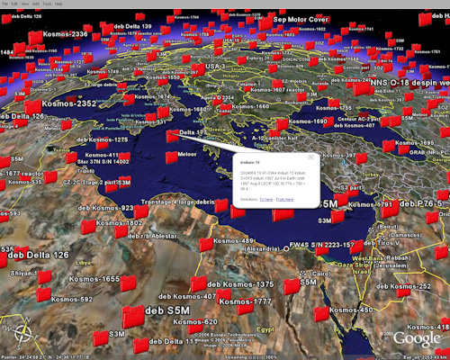Select the Kosmos-2336 red folder placemark
This screenshot has width=450, height=360.
35,38
